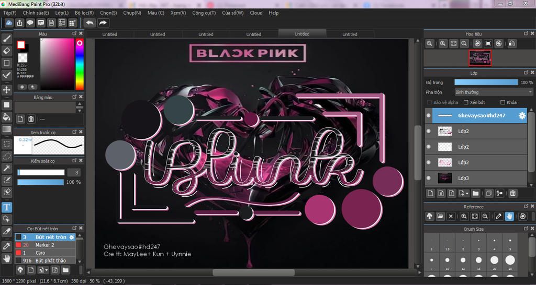Click the foreground white color swatch
Viewport: 536px width, 285px height.
point(21,45)
